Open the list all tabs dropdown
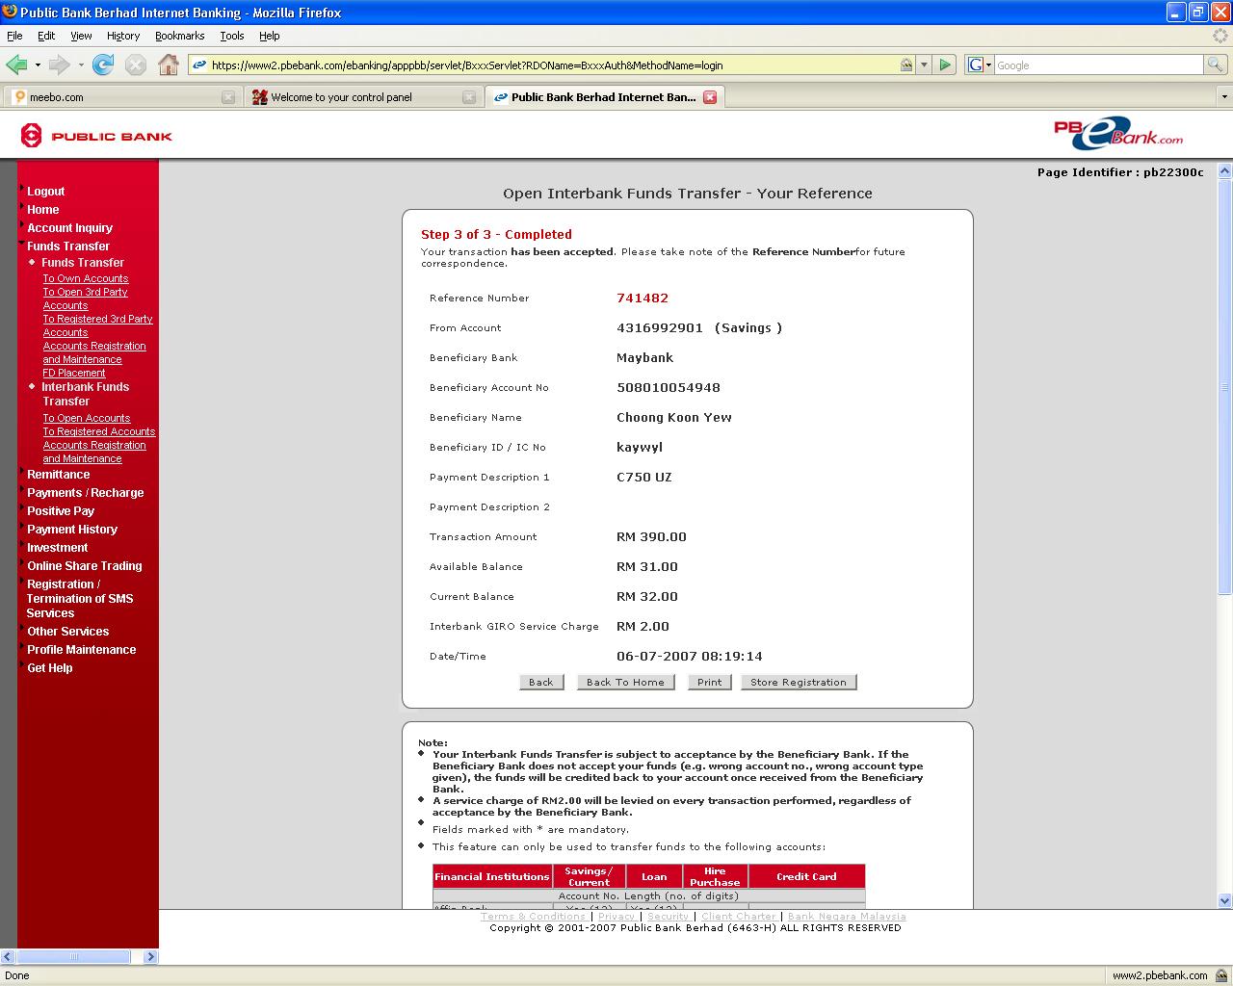This screenshot has height=986, width=1233. [x=1224, y=96]
